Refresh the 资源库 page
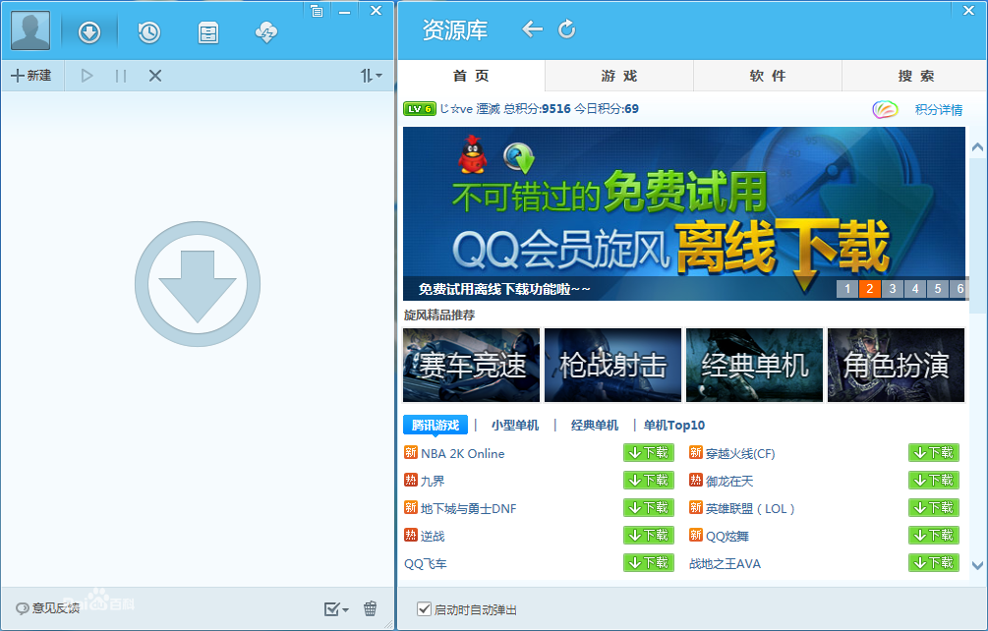 coord(567,29)
